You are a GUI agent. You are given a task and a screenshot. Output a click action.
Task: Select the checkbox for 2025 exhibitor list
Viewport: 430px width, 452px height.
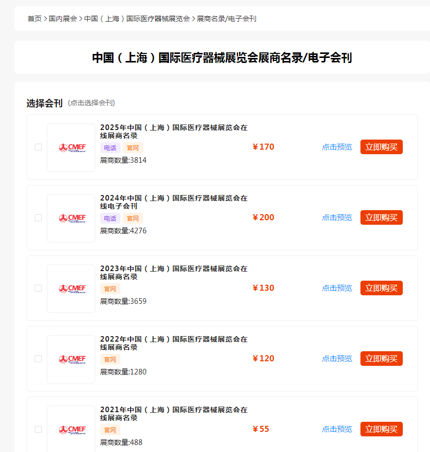pos(38,147)
